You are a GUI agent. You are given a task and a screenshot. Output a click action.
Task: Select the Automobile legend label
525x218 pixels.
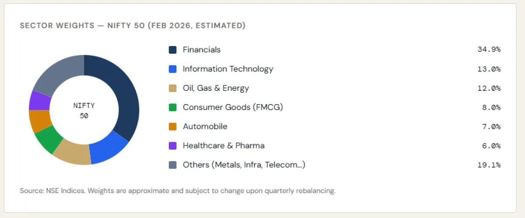(205, 126)
